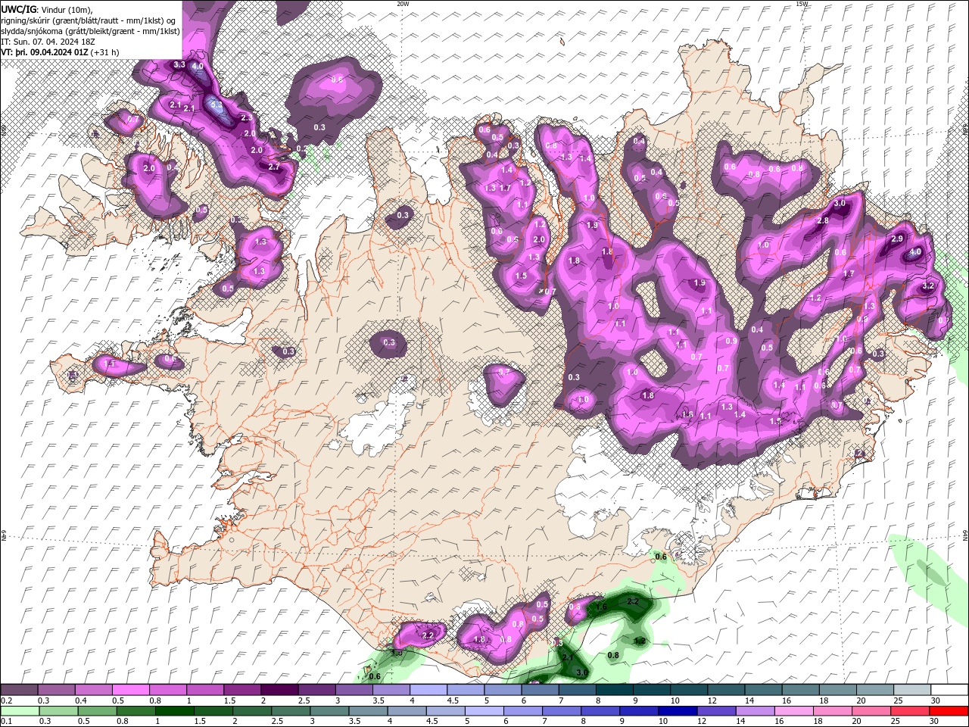Select the light pink rain swatch labeled 16
This screenshot has width=969, height=727.
coord(793,711)
